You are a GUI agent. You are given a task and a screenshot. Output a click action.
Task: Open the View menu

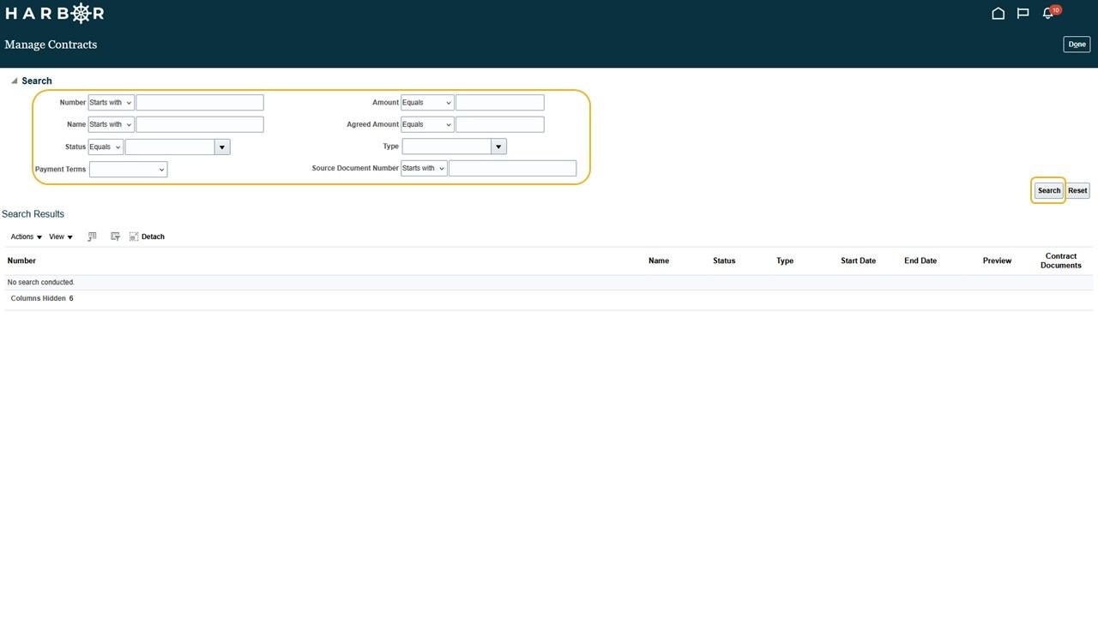pyautogui.click(x=61, y=237)
